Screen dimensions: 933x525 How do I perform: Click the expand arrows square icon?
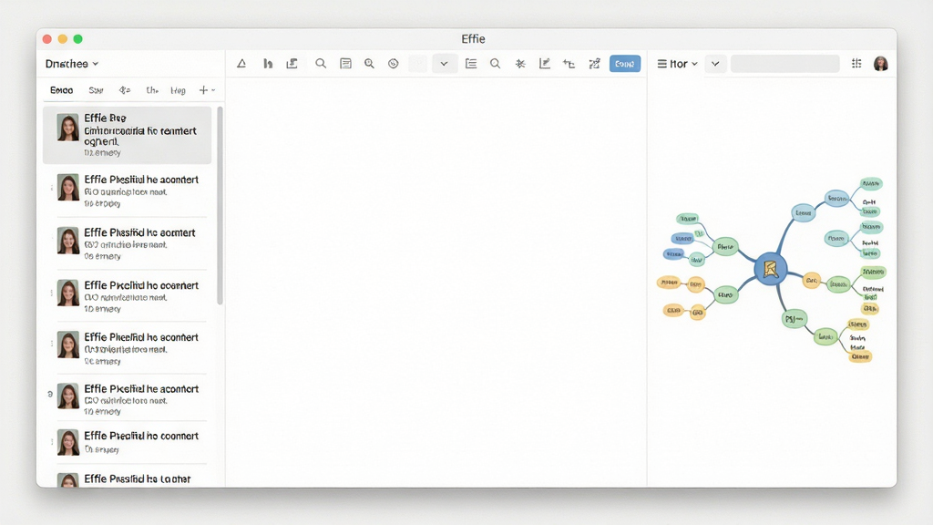click(x=594, y=64)
